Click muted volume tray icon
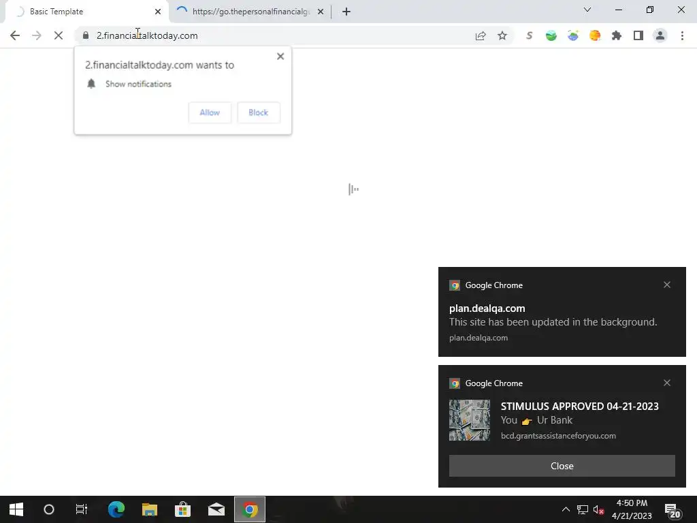This screenshot has height=523, width=697. pos(599,509)
